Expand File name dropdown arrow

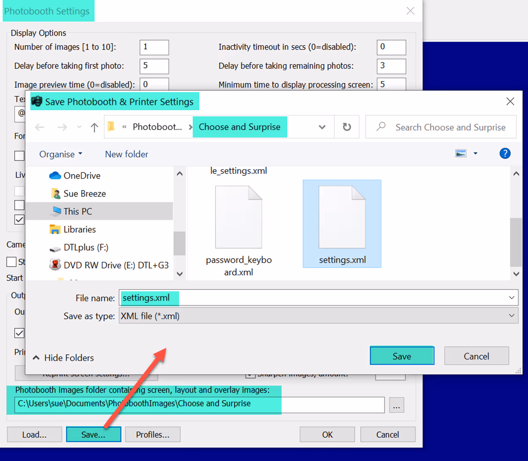512,298
